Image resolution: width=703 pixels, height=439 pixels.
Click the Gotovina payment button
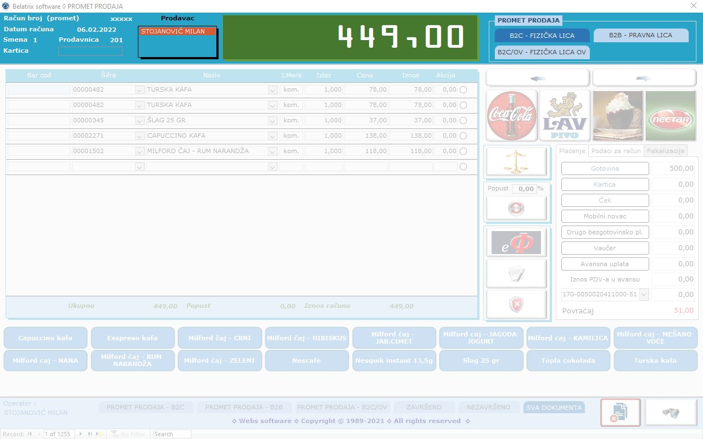(605, 168)
